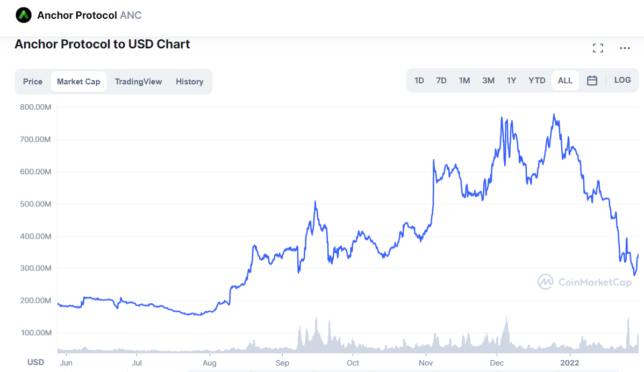Image resolution: width=644 pixels, height=372 pixels.
Task: Select the ALL time range
Action: (x=565, y=81)
